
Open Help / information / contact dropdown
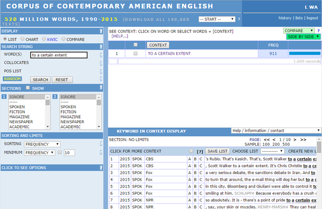click(x=276, y=130)
